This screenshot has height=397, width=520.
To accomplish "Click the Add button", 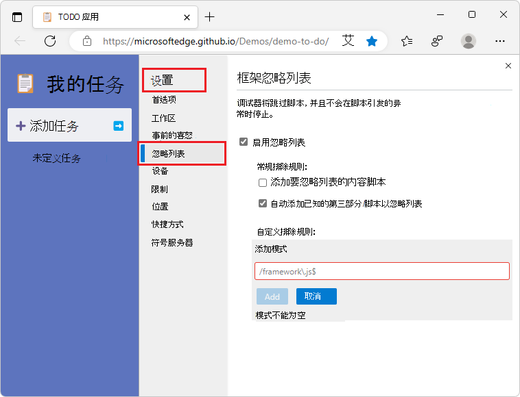I will click(272, 296).
